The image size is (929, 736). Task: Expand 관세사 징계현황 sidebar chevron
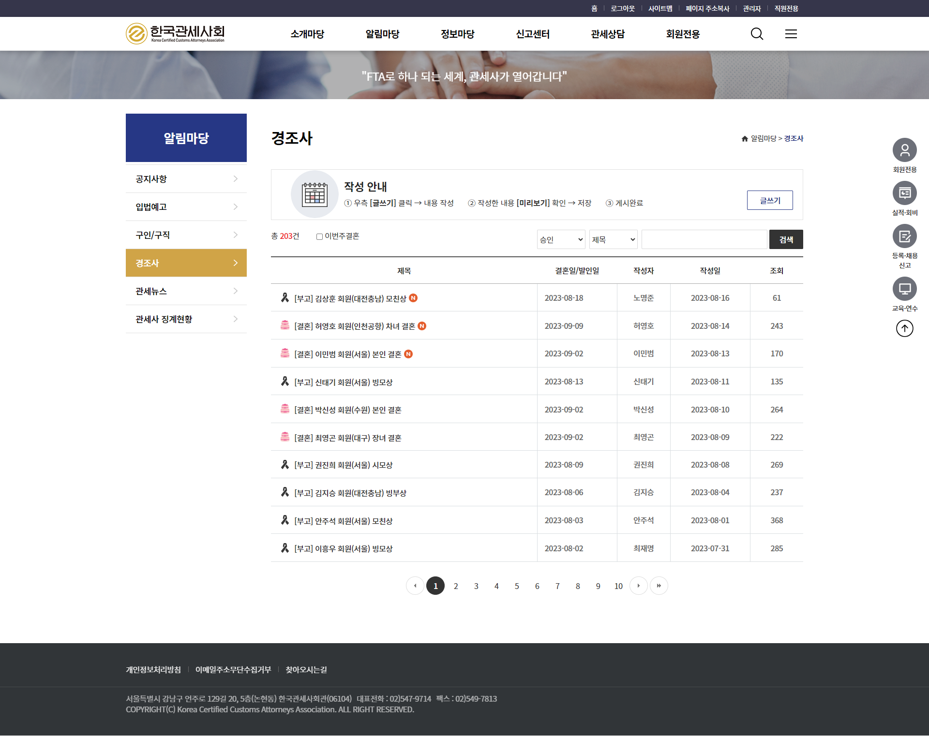(x=235, y=319)
